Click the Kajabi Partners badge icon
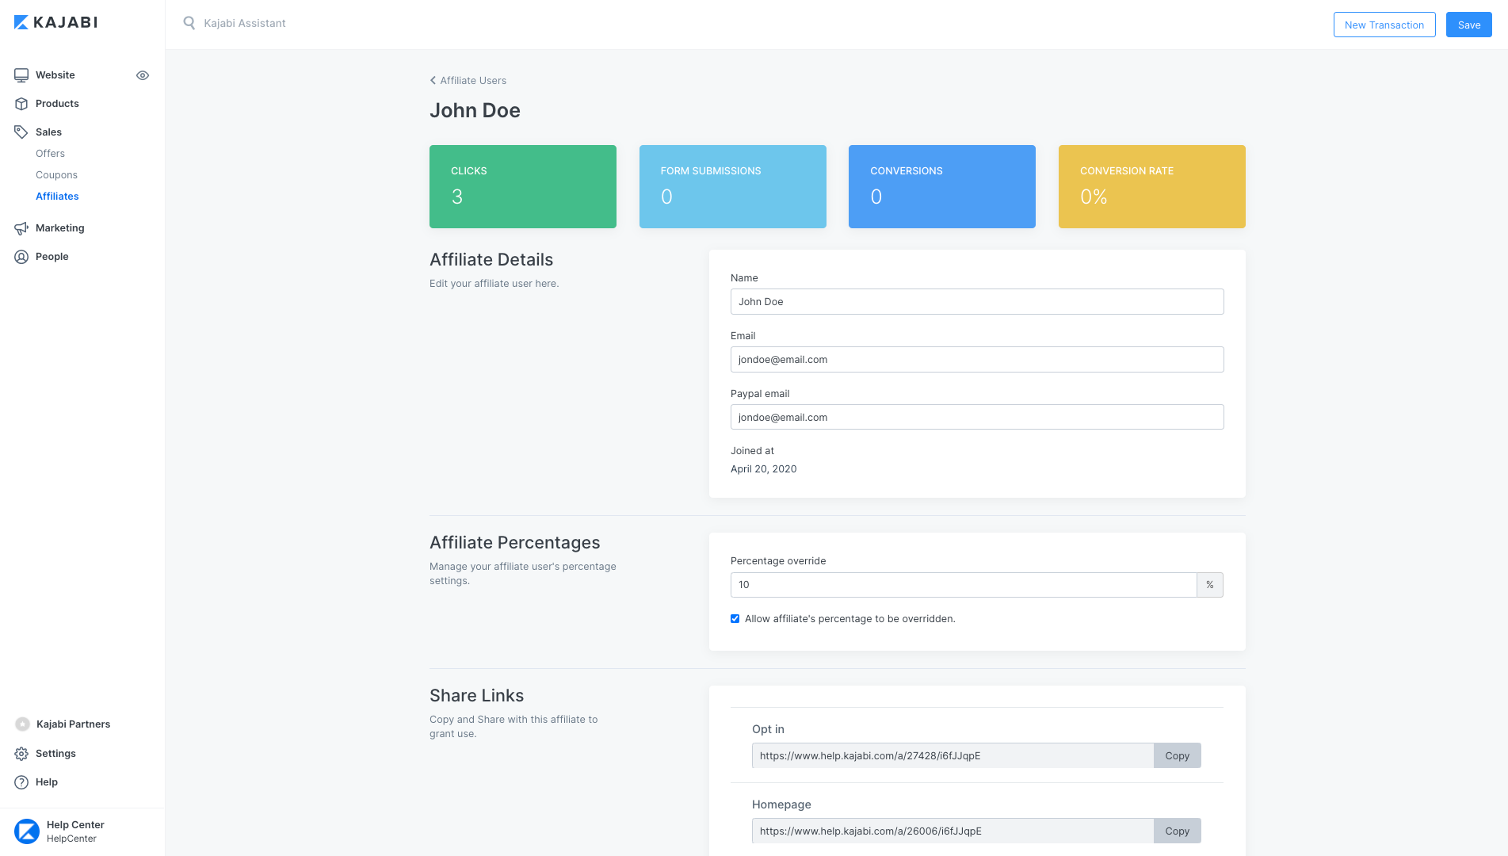This screenshot has width=1508, height=856. coord(22,724)
